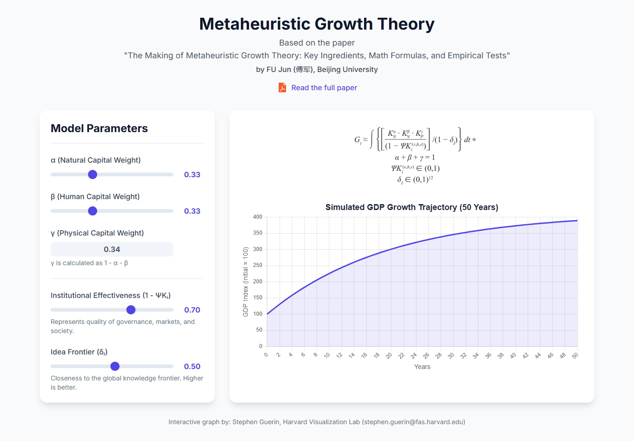Open the "Read the full paper" link
This screenshot has width=634, height=441.
pos(324,87)
